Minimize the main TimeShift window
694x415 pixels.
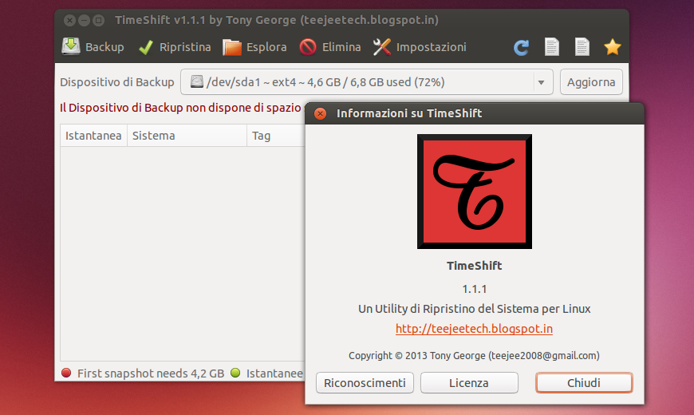click(84, 20)
